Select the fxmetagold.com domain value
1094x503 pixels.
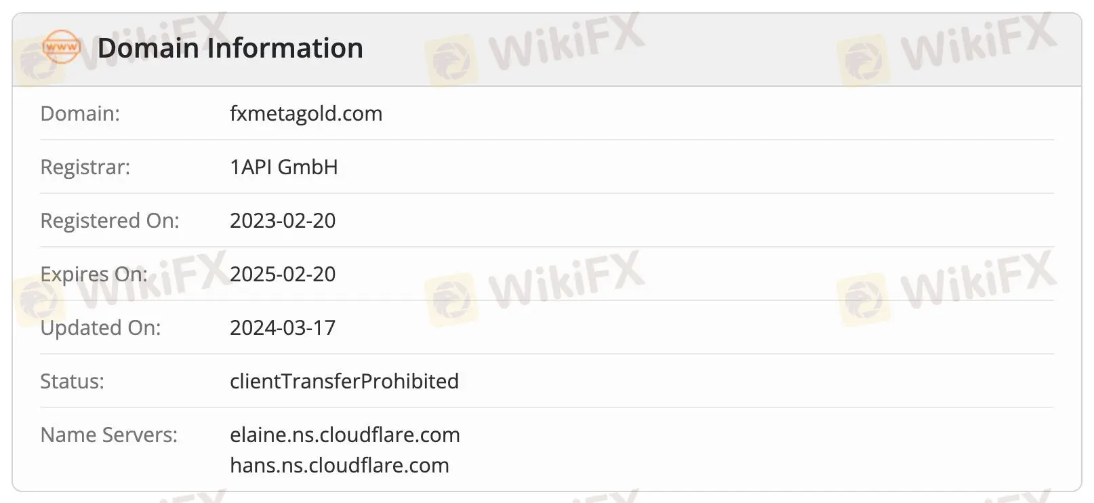click(306, 113)
